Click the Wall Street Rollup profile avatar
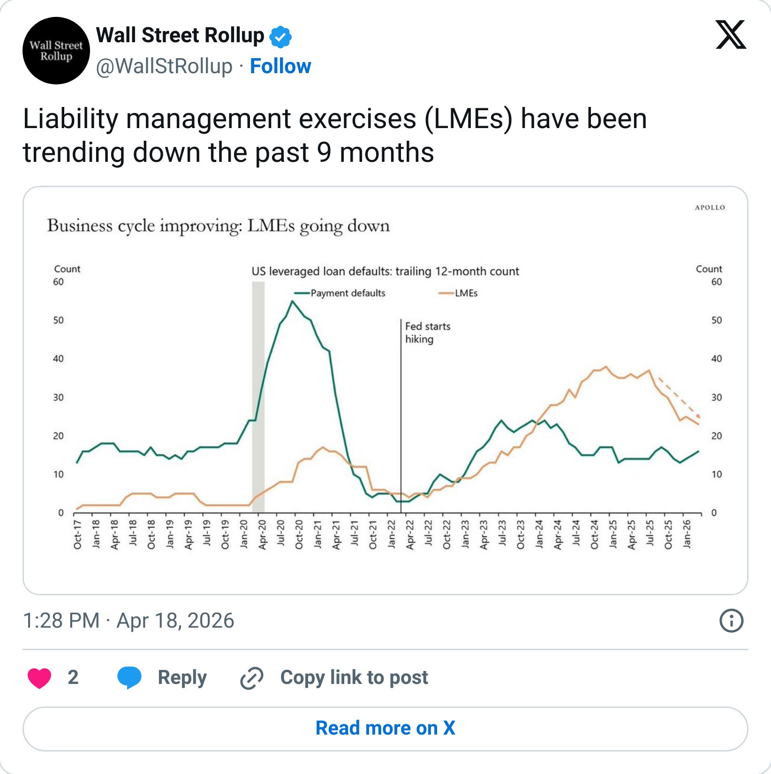The image size is (771, 774). [x=56, y=50]
